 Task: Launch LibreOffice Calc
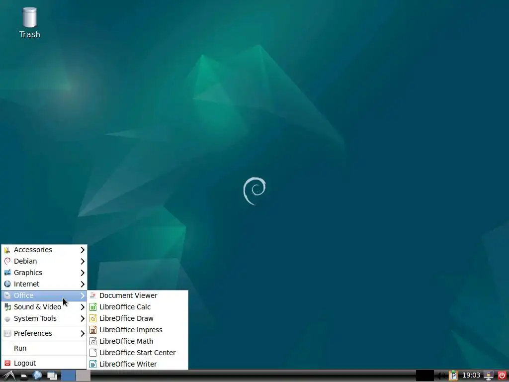[138, 307]
